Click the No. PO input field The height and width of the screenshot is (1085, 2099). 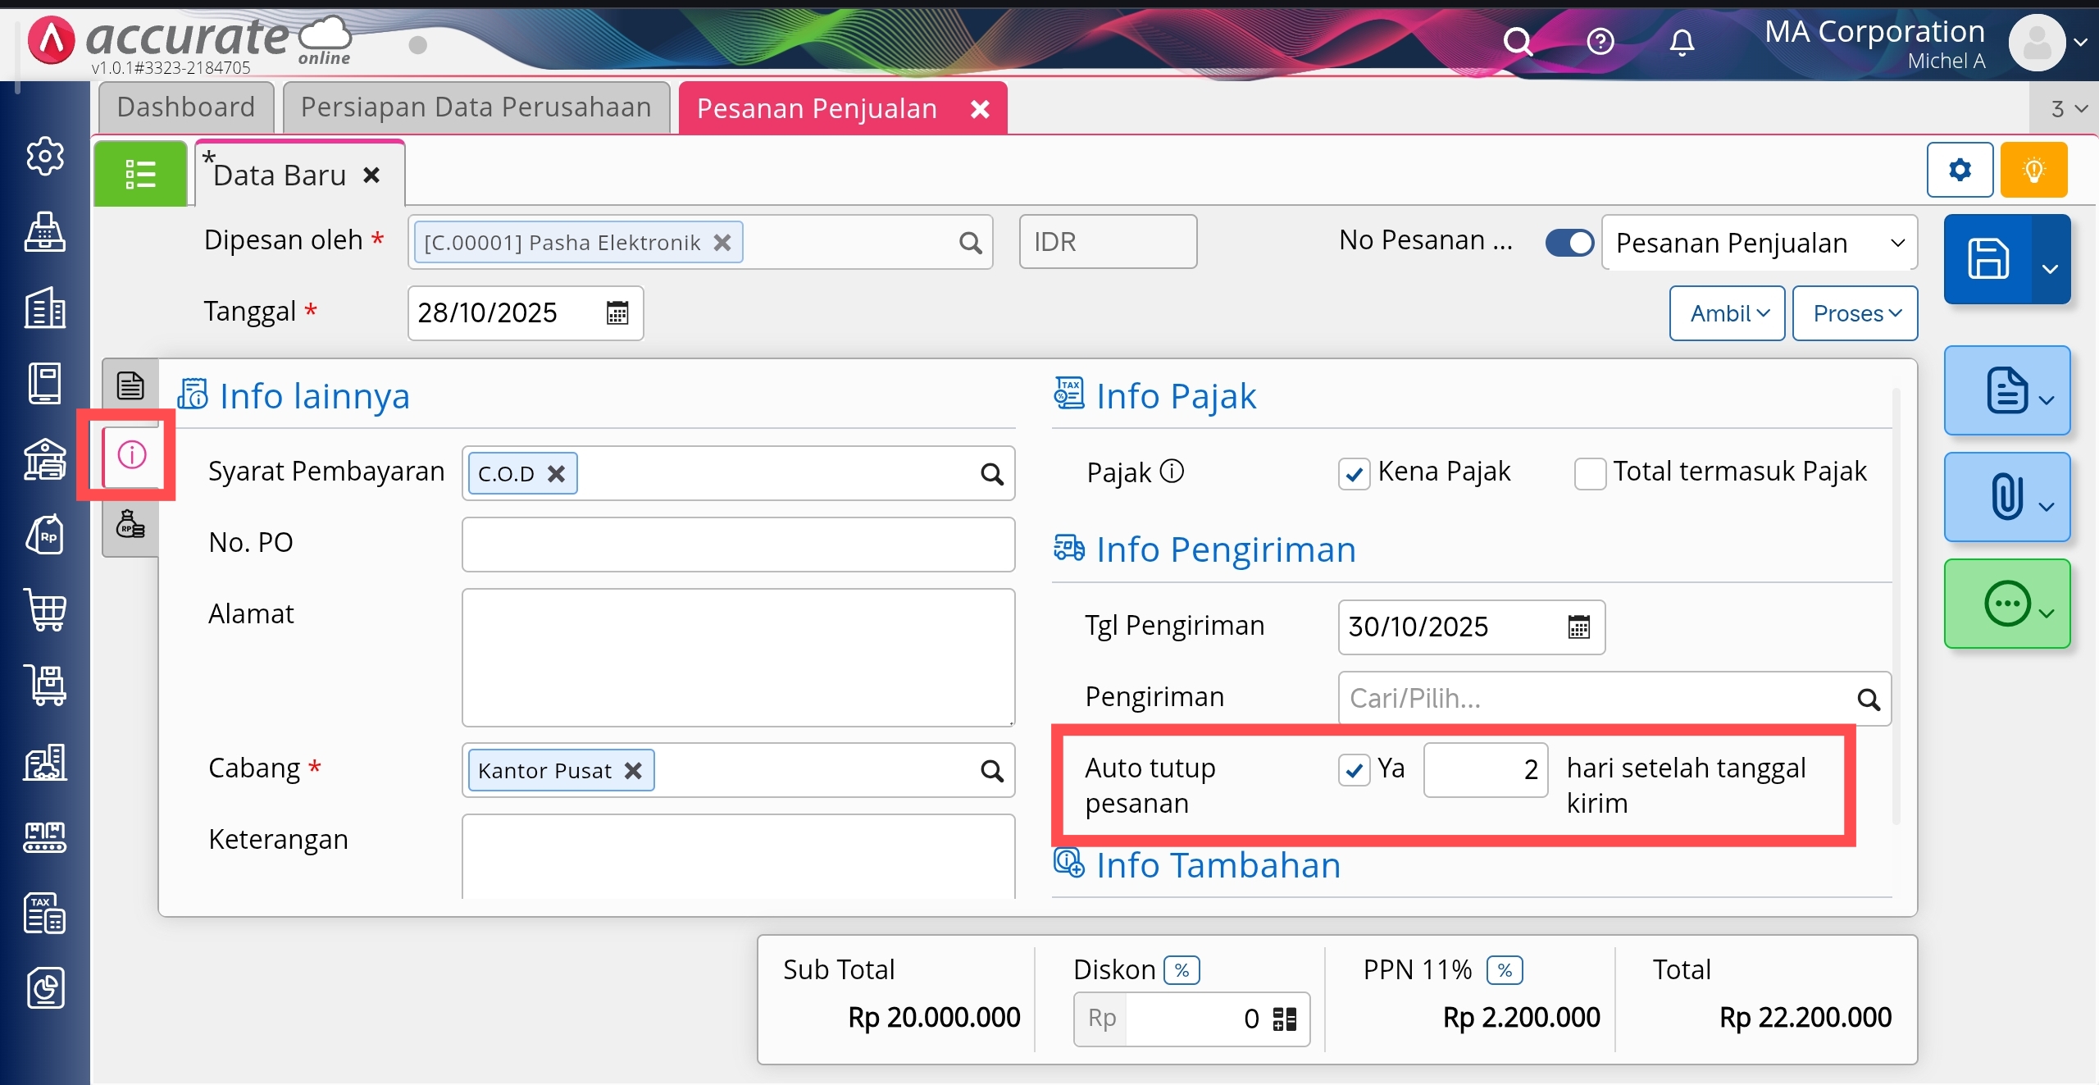point(738,545)
